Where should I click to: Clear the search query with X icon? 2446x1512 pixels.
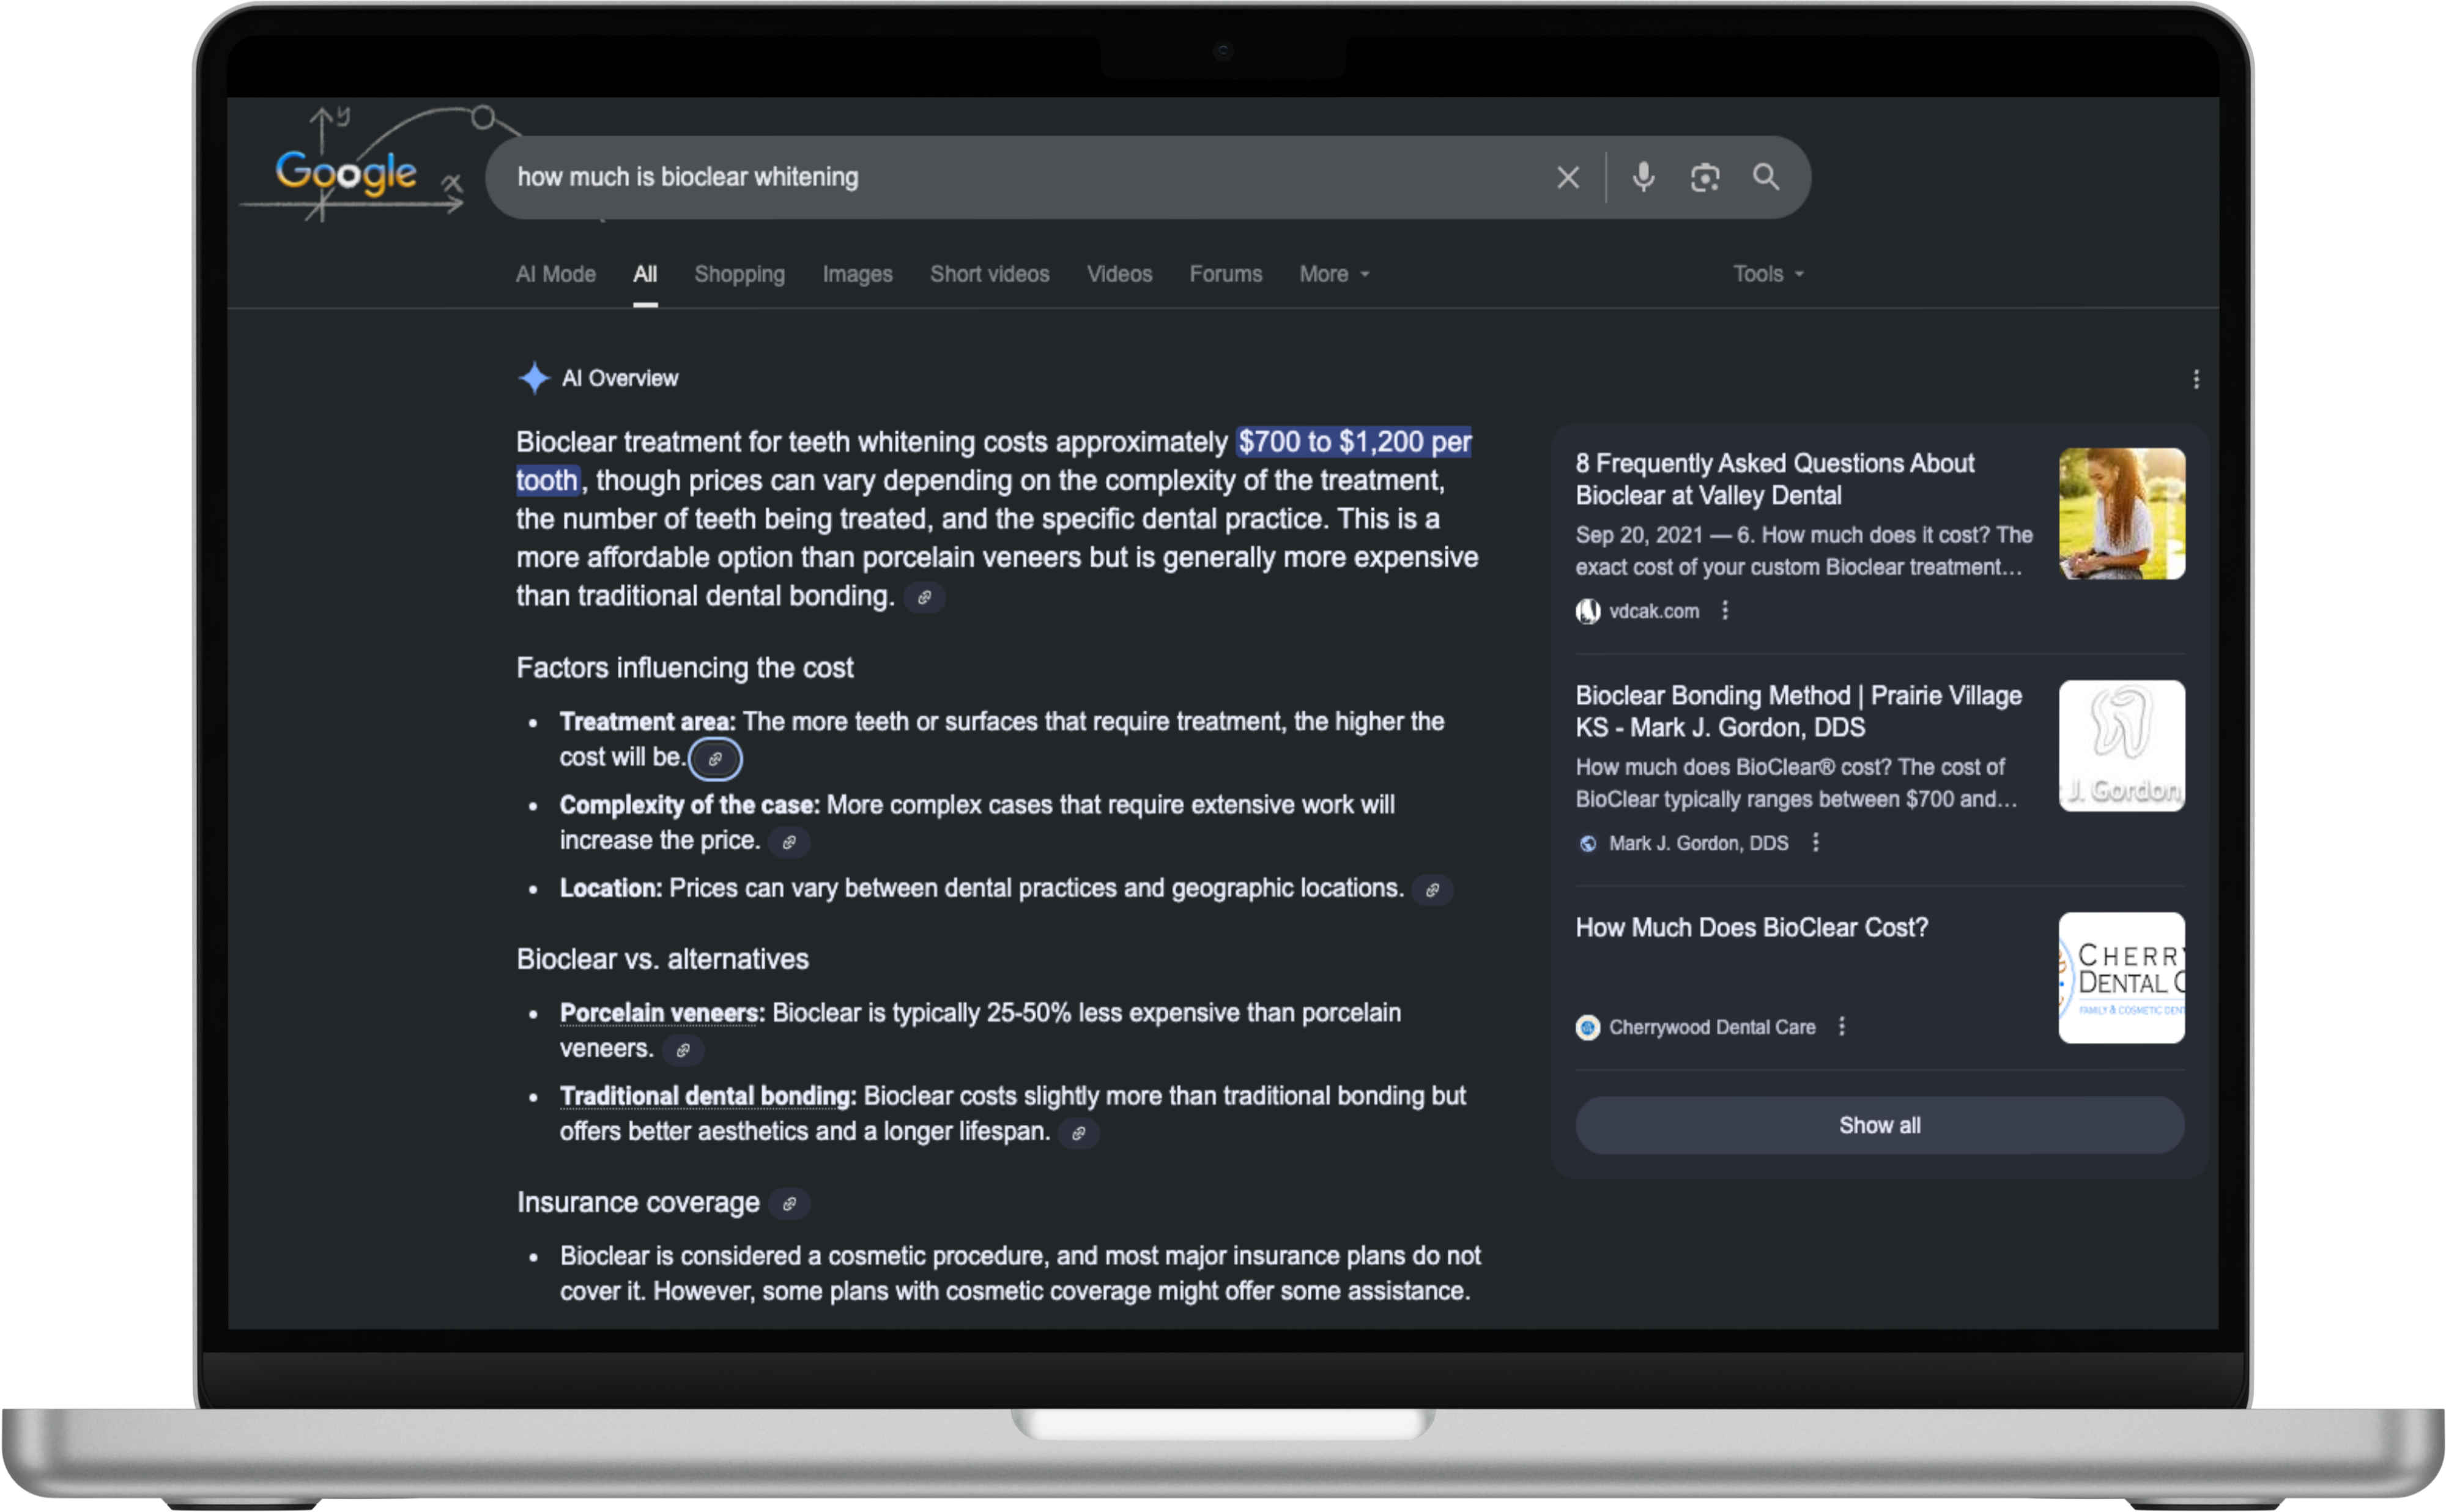(1567, 178)
